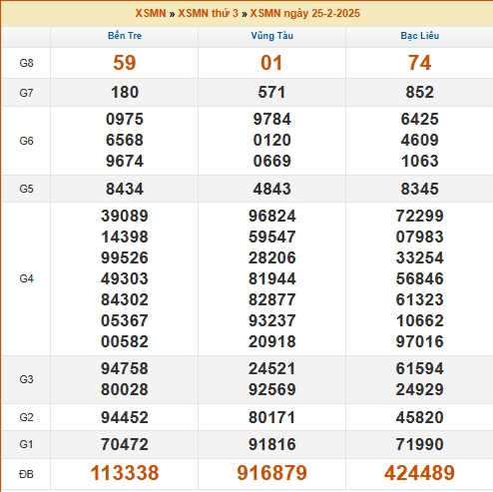Viewport: 493px width, 492px height.
Task: Click G3 number 24521
Action: [x=272, y=368]
